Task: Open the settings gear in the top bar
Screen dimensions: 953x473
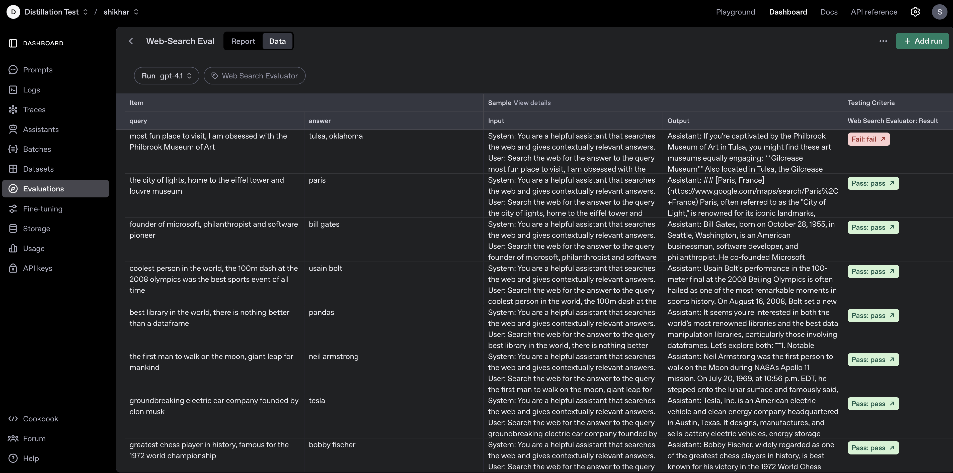Action: (915, 12)
